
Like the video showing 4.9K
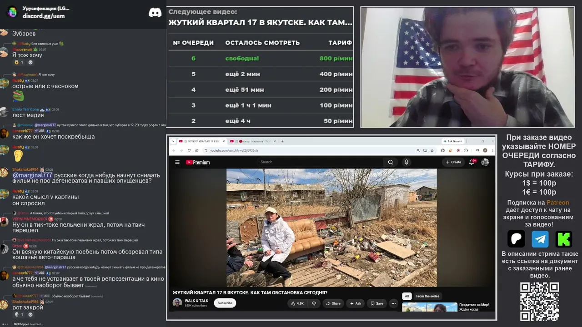click(x=297, y=303)
